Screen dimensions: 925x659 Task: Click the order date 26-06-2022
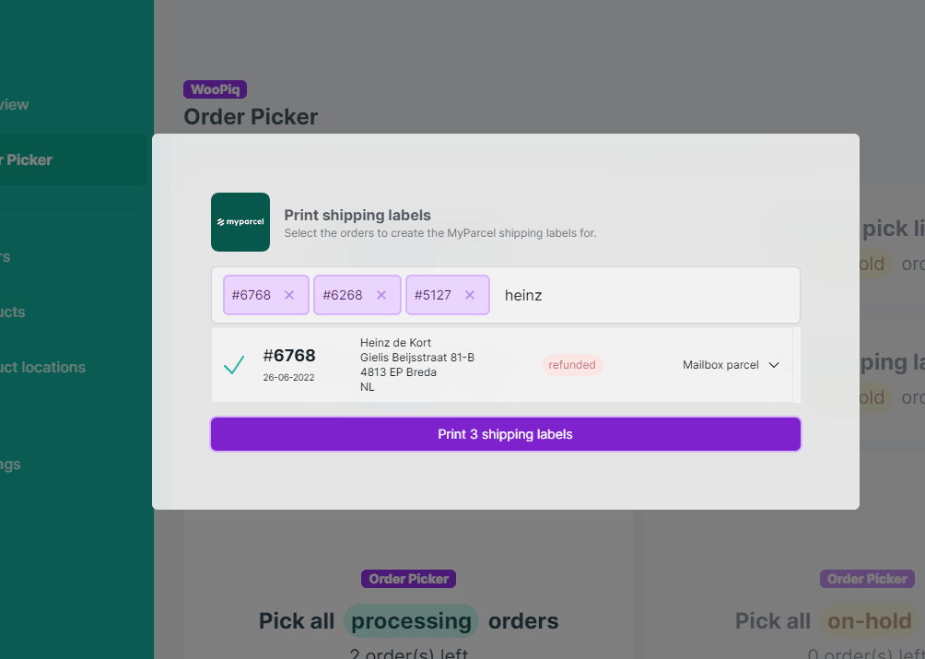[288, 378]
